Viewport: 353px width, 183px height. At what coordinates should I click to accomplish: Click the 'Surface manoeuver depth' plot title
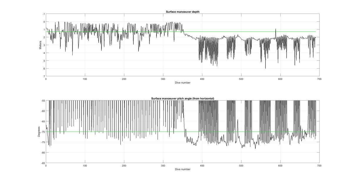coord(183,12)
